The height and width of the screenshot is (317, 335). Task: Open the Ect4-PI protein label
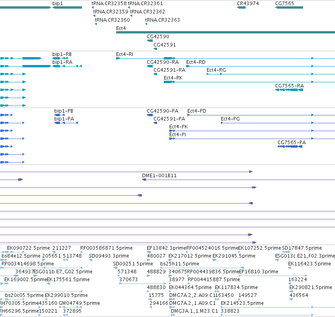(178, 135)
